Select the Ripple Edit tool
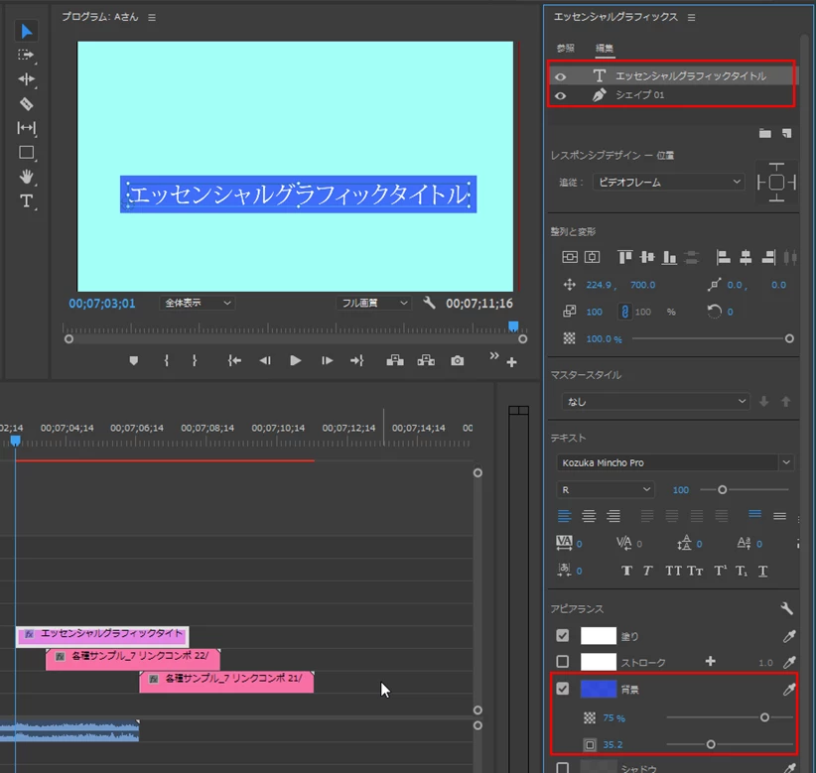Image resolution: width=816 pixels, height=773 pixels. click(x=26, y=79)
